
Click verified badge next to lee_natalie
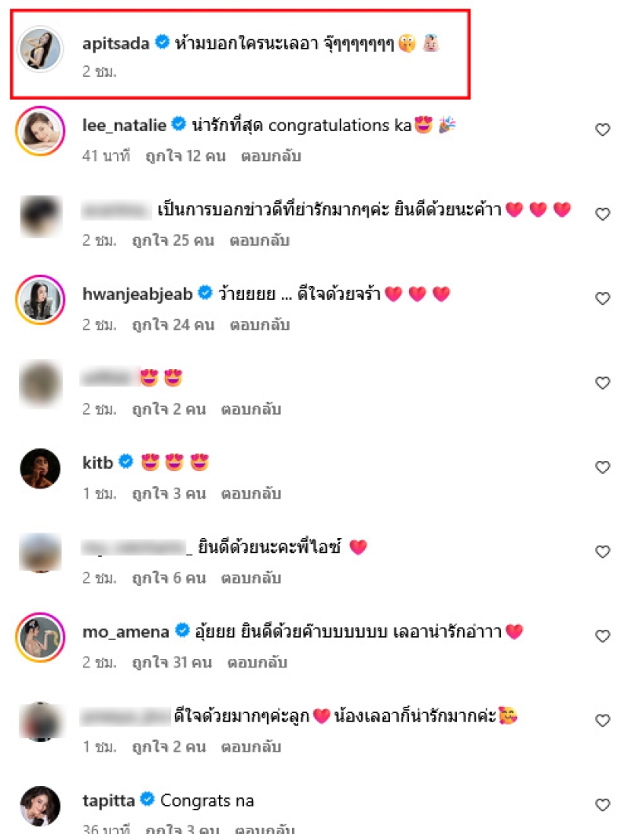[179, 124]
